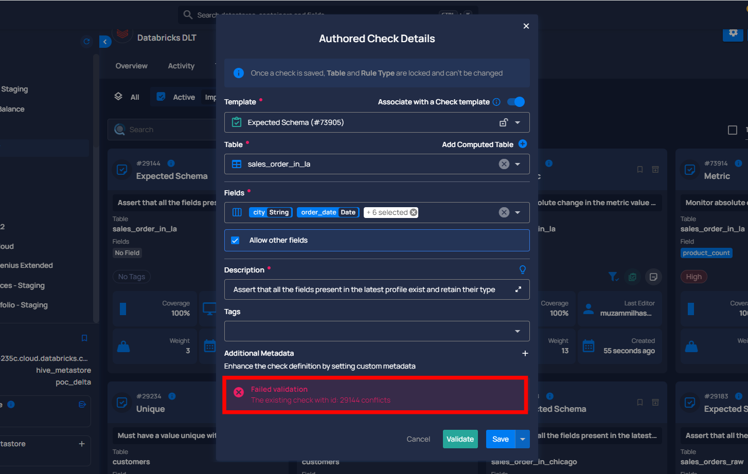Screen dimensions: 748x474
Task: Close the Authored Check Details dialog
Action: click(x=526, y=26)
